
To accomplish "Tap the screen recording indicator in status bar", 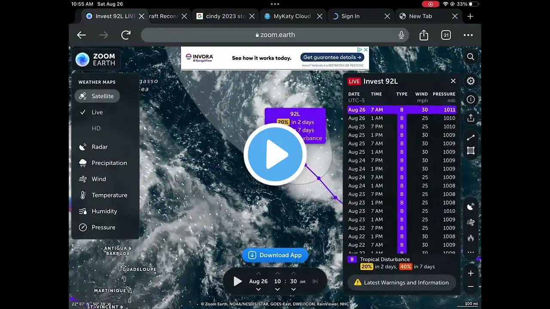I will pyautogui.click(x=431, y=4).
